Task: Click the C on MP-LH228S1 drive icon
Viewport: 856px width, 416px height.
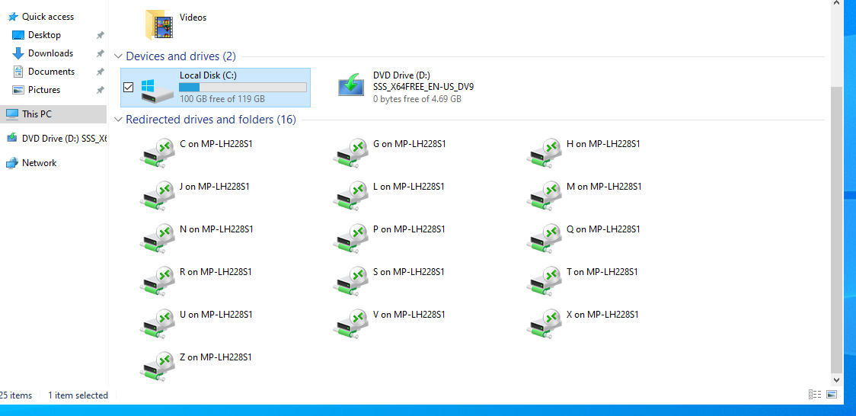Action: (x=158, y=152)
